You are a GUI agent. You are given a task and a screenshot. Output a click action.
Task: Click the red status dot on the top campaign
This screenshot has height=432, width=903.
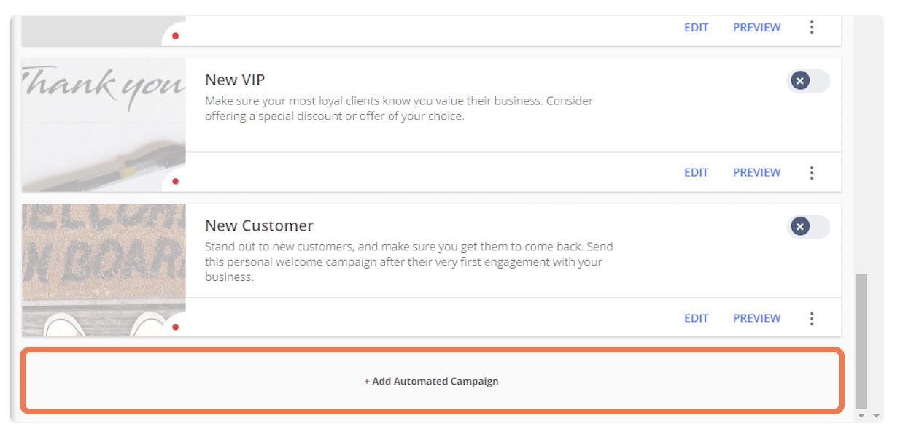pos(175,36)
